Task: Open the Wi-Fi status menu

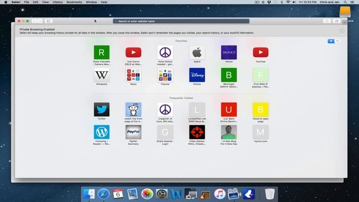Action: point(288,2)
